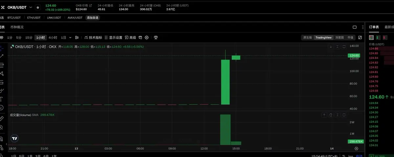Switch to the AVAX/USDT pair
This screenshot has height=157, width=394.
(x=75, y=18)
